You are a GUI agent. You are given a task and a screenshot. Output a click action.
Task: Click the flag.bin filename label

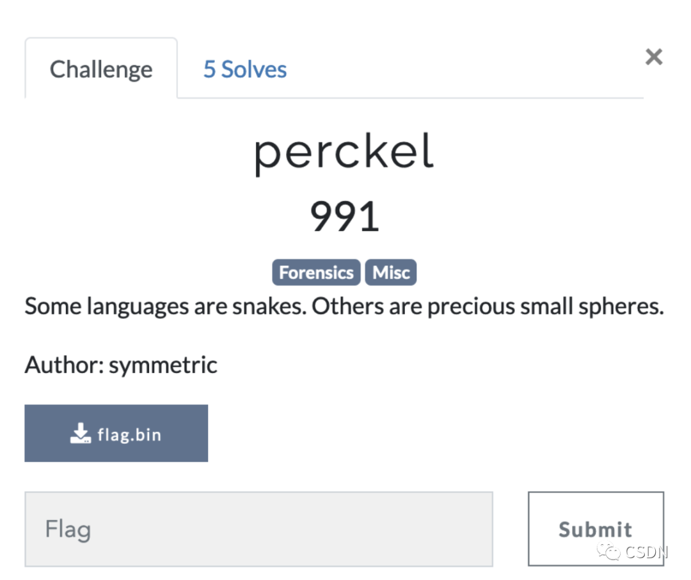click(x=129, y=435)
